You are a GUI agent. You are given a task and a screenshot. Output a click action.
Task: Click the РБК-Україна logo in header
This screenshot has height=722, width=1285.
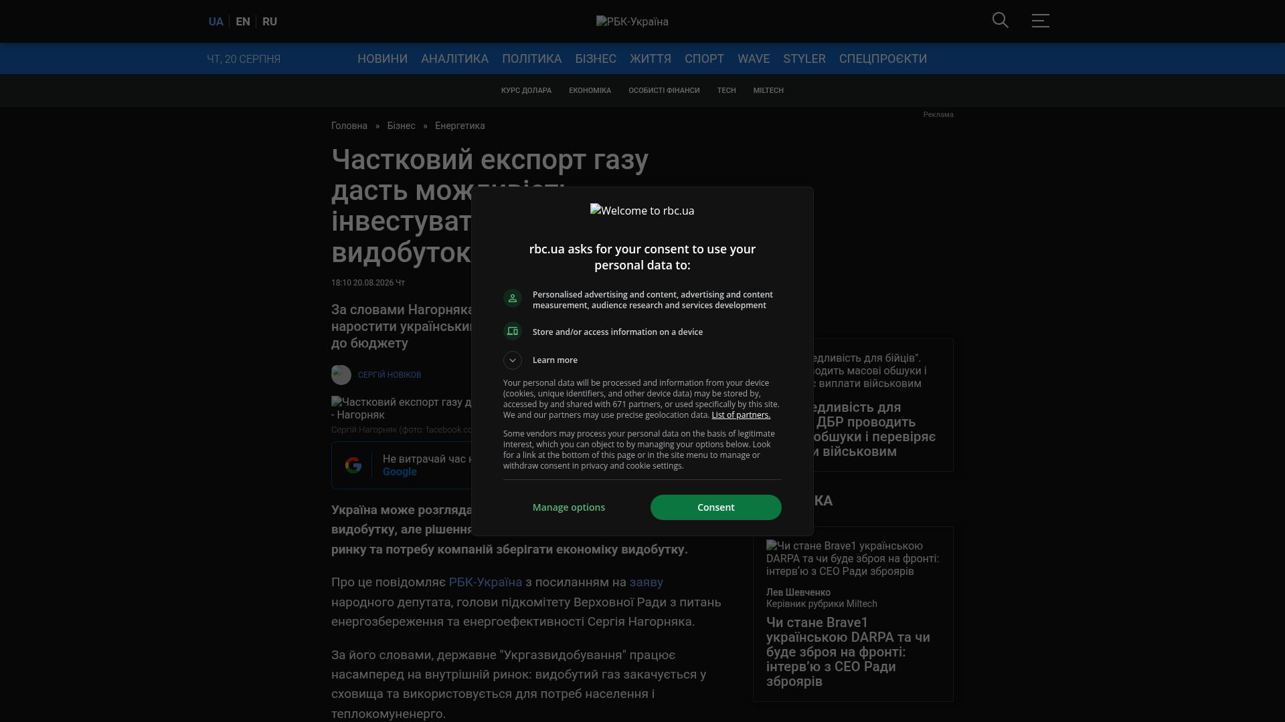click(x=632, y=21)
